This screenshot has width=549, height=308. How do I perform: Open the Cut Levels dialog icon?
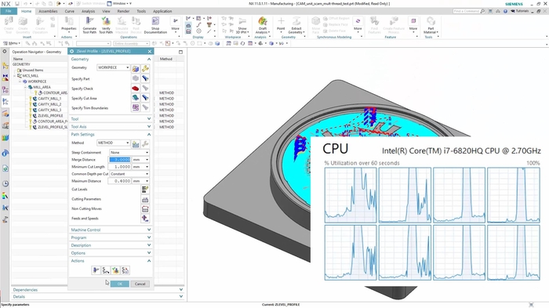point(145,190)
